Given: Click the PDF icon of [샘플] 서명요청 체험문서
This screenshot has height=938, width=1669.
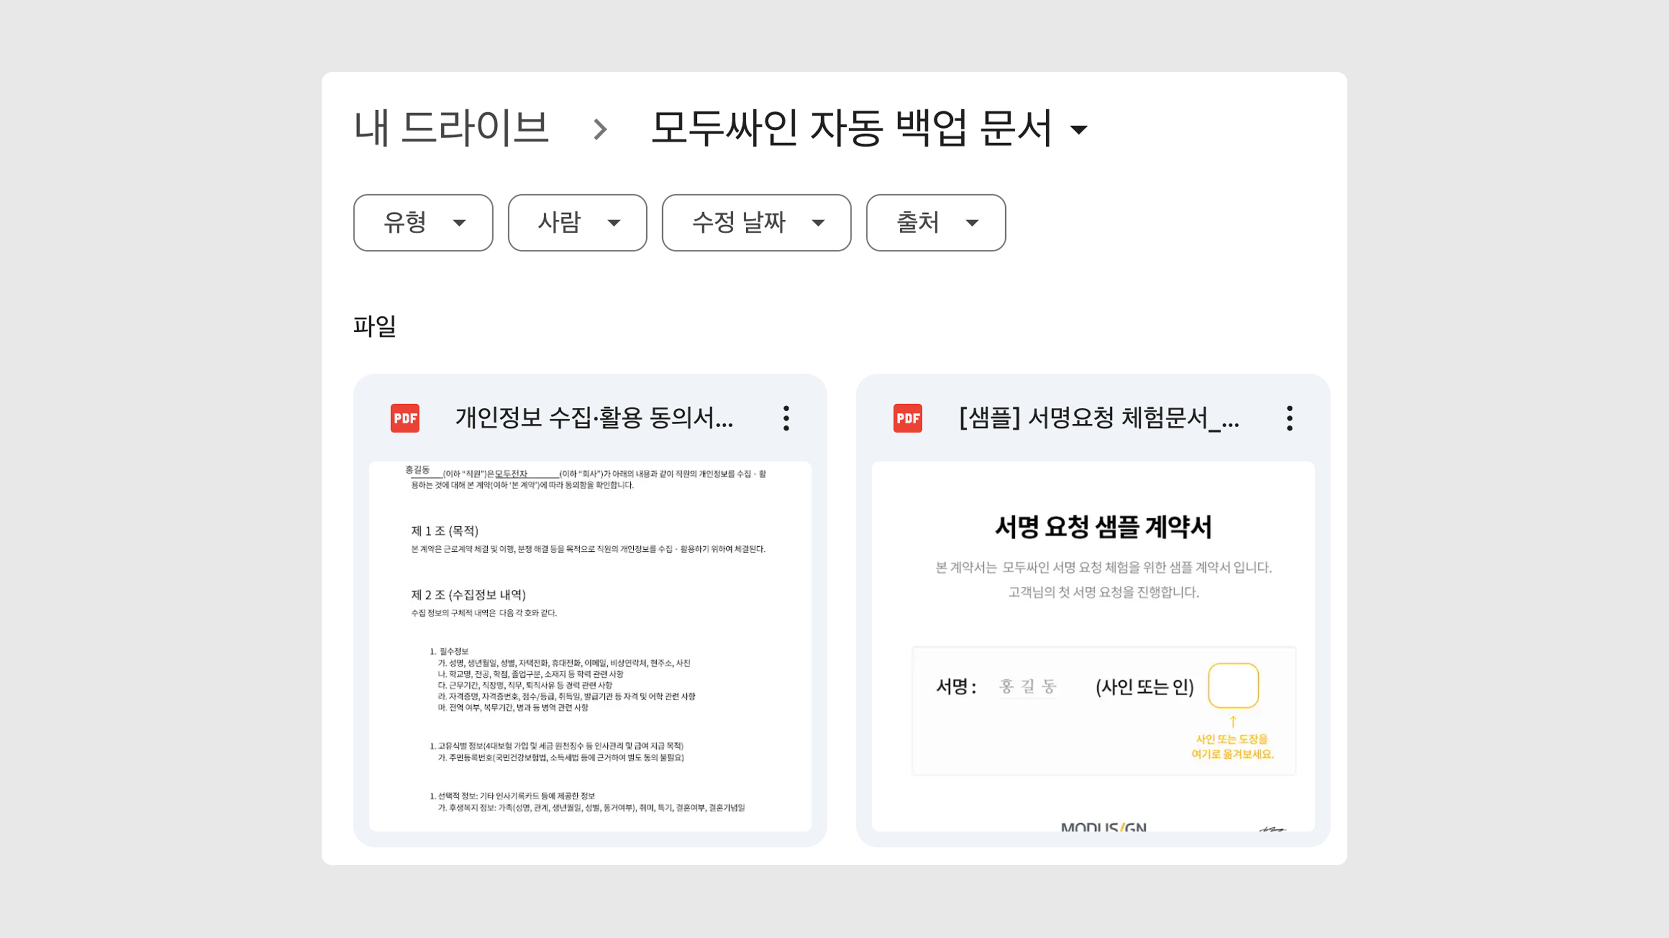Looking at the screenshot, I should [x=908, y=418].
